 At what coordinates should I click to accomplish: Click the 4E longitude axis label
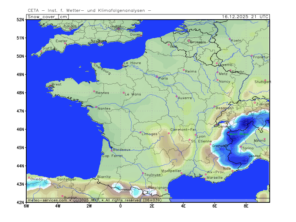pos(183,206)
